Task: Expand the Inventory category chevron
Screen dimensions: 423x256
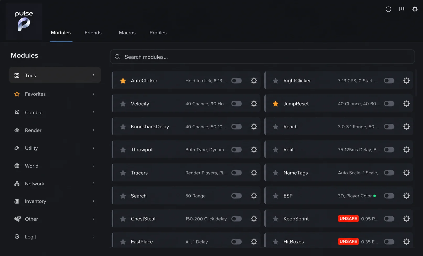Action: coord(93,201)
